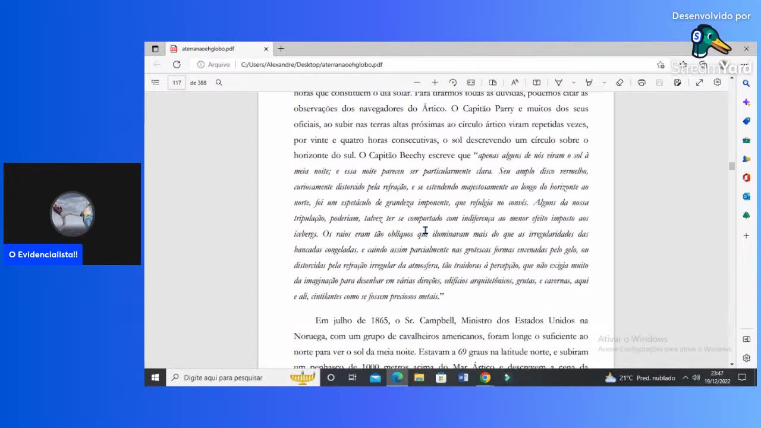Select the Draw pen tool
The image size is (761, 428).
[559, 83]
